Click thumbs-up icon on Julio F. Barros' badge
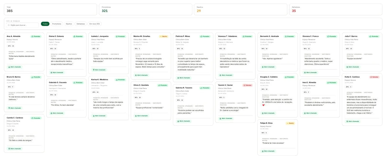The height and width of the screenshot is (159, 386). pyautogui.click(x=371, y=36)
